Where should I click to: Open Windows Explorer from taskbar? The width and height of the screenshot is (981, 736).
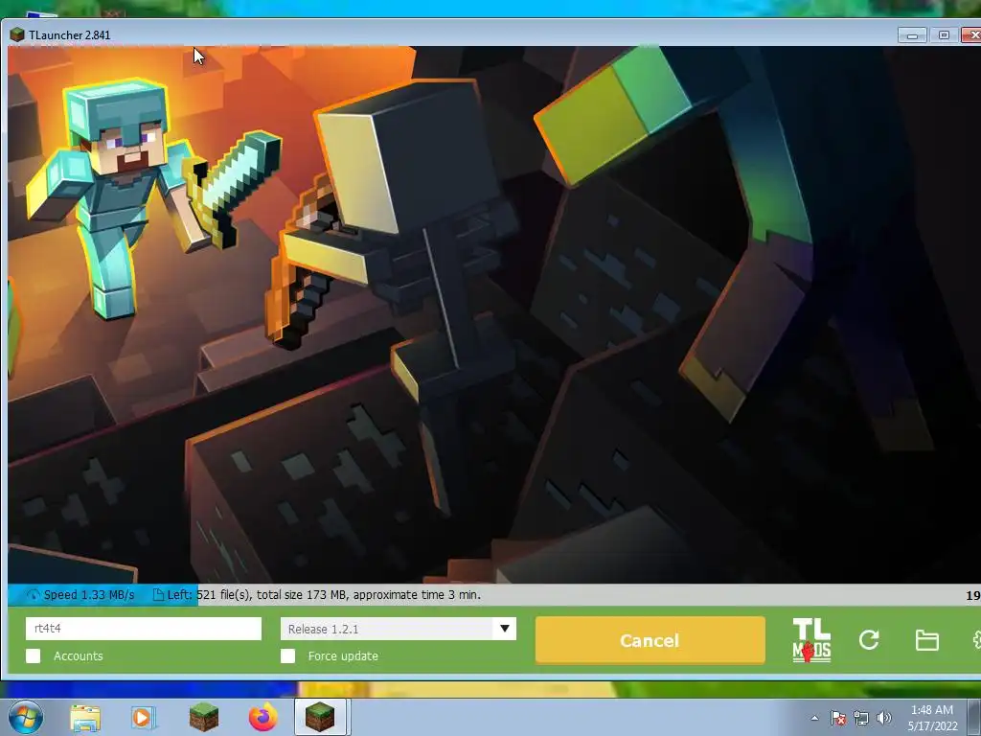tap(85, 718)
